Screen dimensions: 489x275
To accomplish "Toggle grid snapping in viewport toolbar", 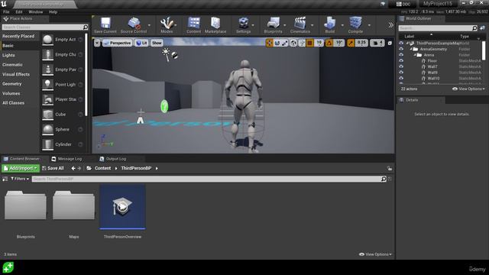I will tap(309, 43).
